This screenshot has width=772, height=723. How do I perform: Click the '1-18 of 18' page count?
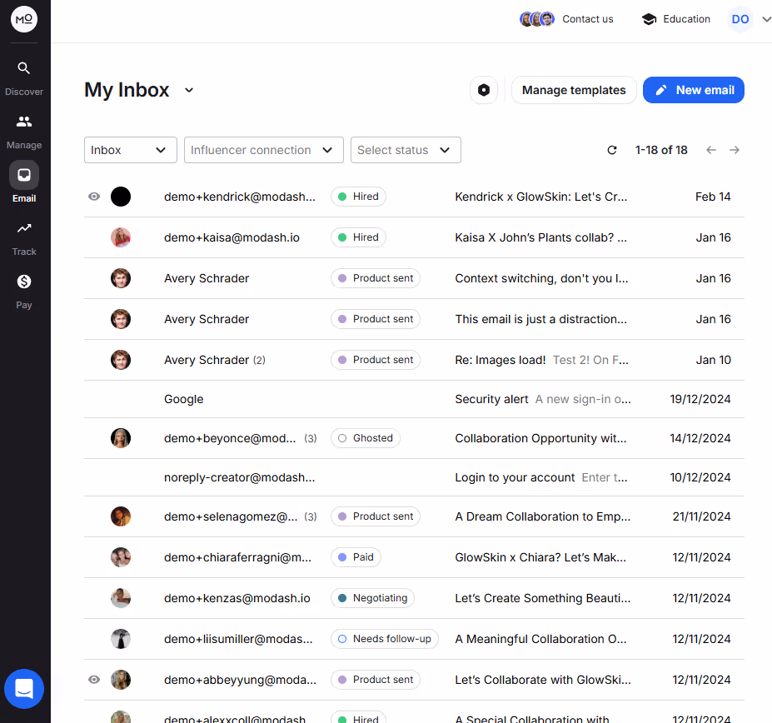coord(661,150)
